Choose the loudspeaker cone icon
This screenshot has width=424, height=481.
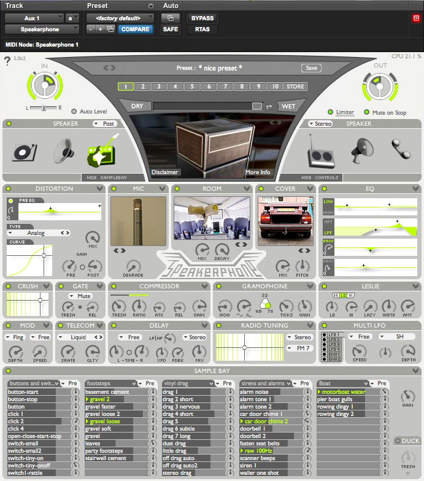pos(63,151)
